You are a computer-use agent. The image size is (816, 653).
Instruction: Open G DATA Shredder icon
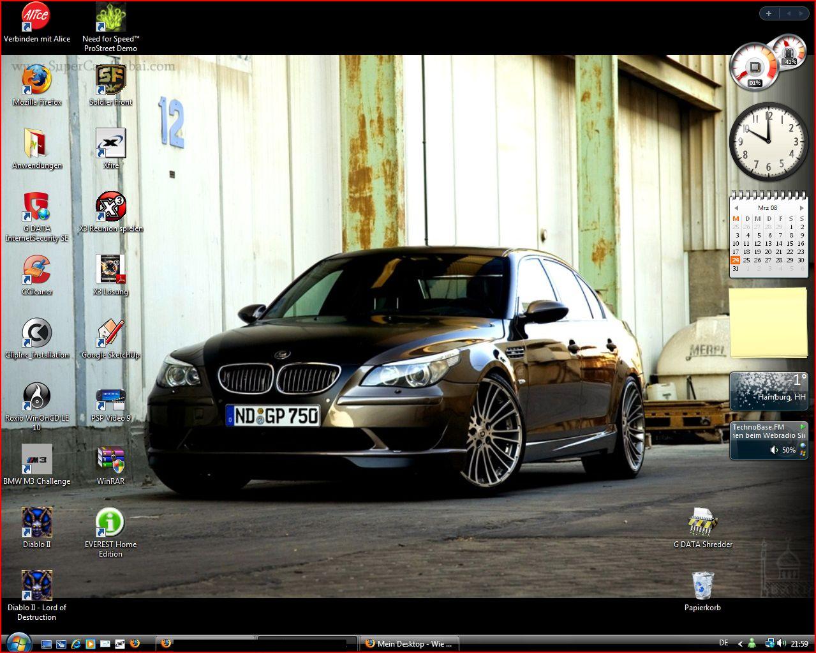click(702, 523)
